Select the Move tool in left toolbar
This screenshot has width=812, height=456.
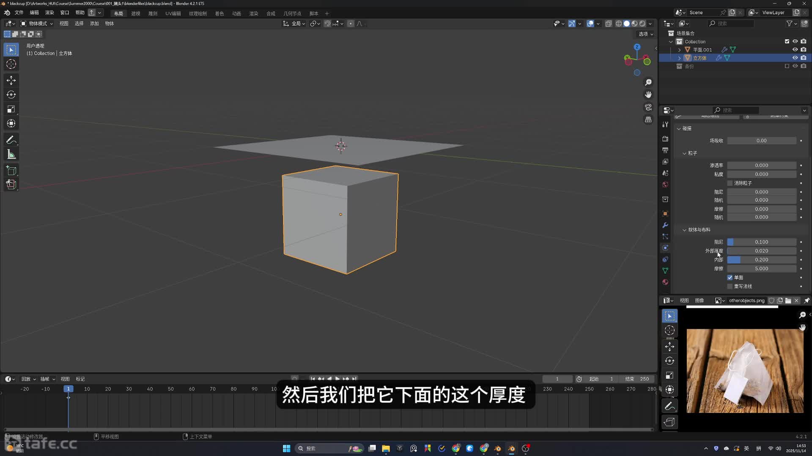[11, 80]
